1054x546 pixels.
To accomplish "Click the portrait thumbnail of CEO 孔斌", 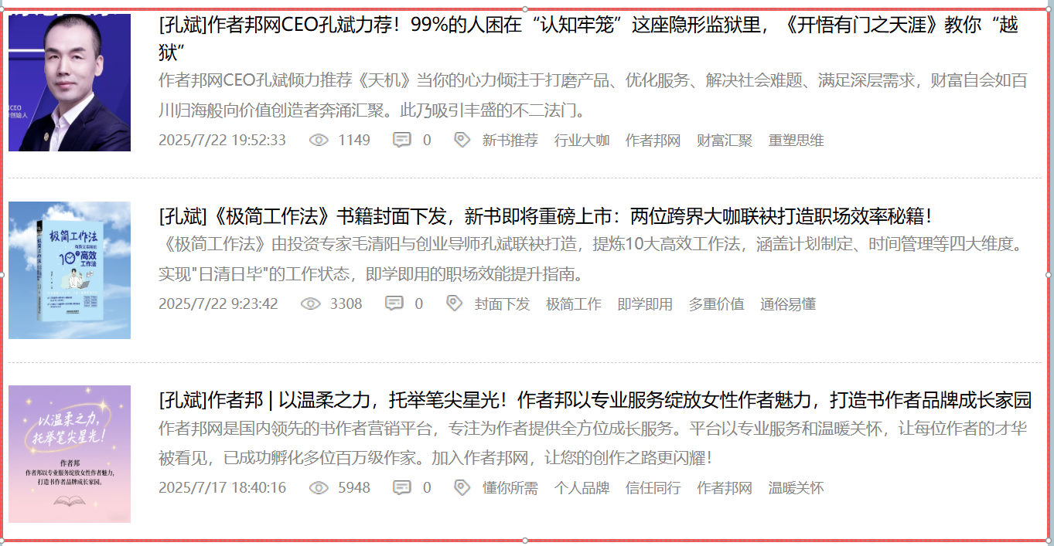I will 70,83.
